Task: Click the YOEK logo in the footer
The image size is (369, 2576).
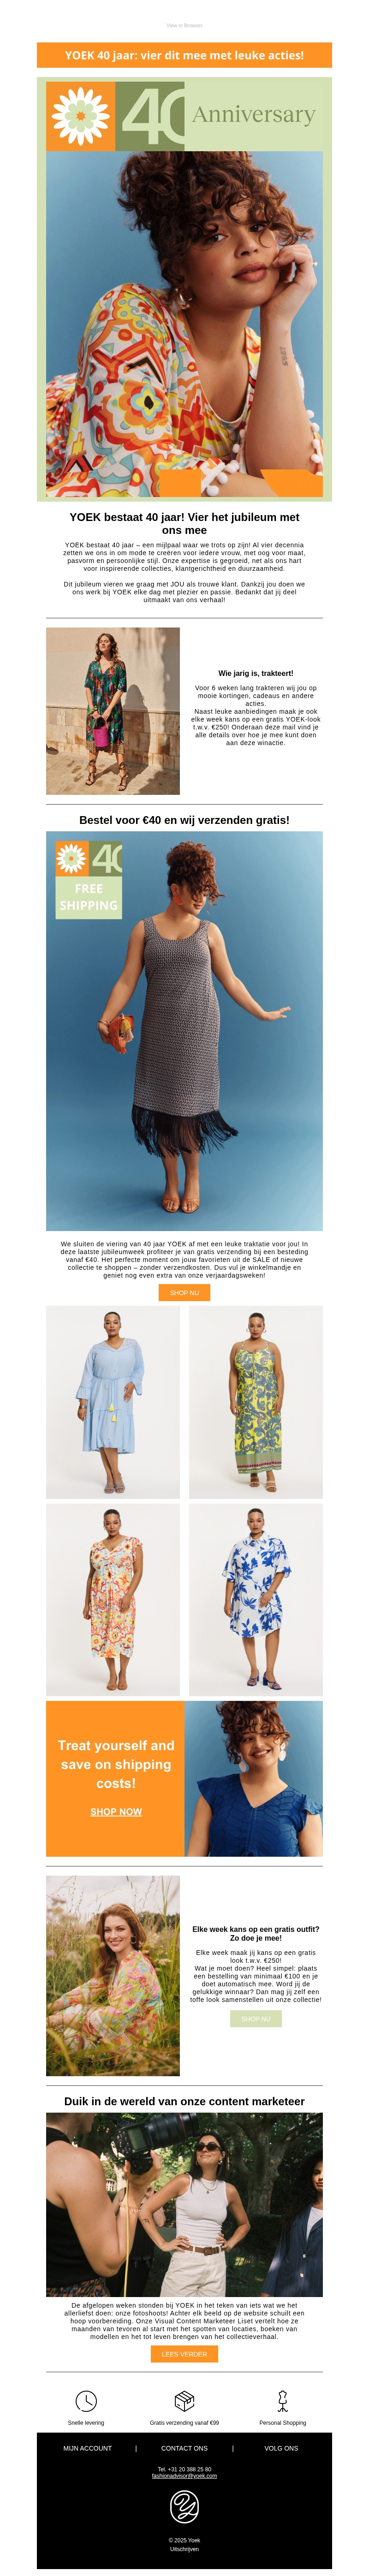Action: click(x=184, y=2505)
